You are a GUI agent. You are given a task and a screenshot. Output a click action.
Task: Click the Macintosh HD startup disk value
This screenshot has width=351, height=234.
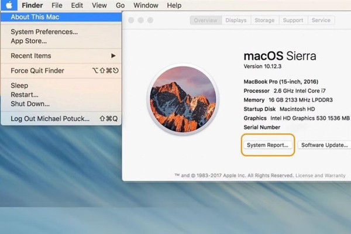(297, 109)
